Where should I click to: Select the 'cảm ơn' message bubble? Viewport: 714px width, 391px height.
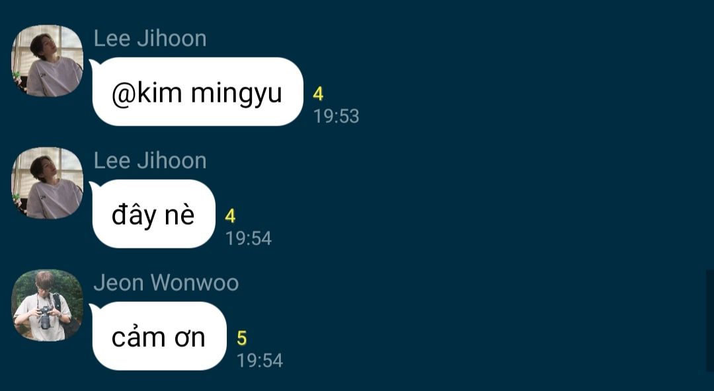coord(159,336)
